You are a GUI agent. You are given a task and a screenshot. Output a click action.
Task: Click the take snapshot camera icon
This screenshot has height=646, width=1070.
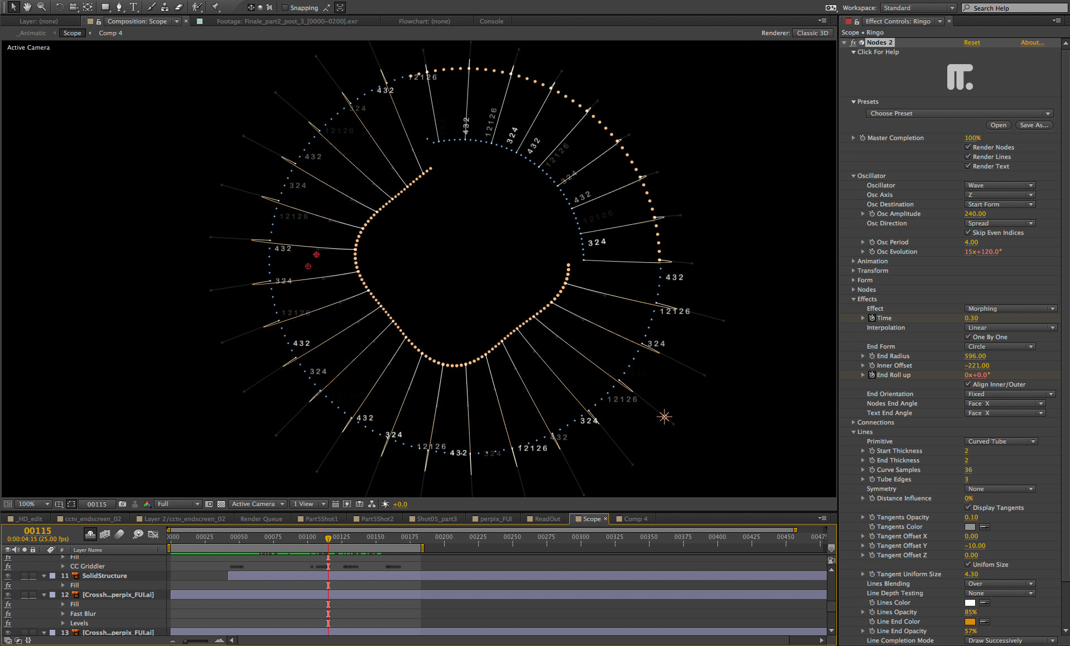coord(122,504)
